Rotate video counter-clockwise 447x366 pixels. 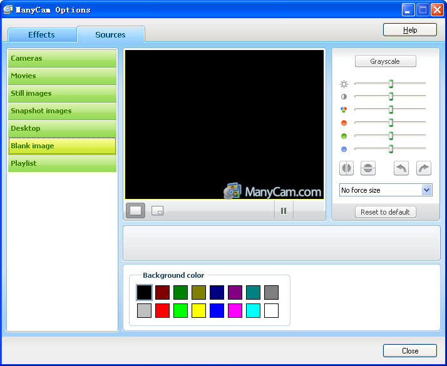(401, 168)
